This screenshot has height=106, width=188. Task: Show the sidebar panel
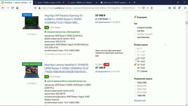click(174, 8)
